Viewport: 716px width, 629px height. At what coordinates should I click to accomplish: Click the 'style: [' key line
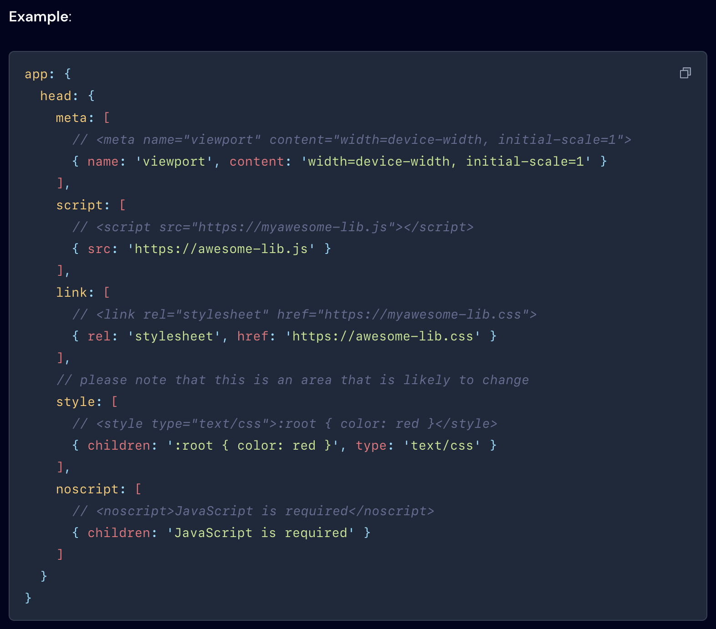[x=87, y=401]
